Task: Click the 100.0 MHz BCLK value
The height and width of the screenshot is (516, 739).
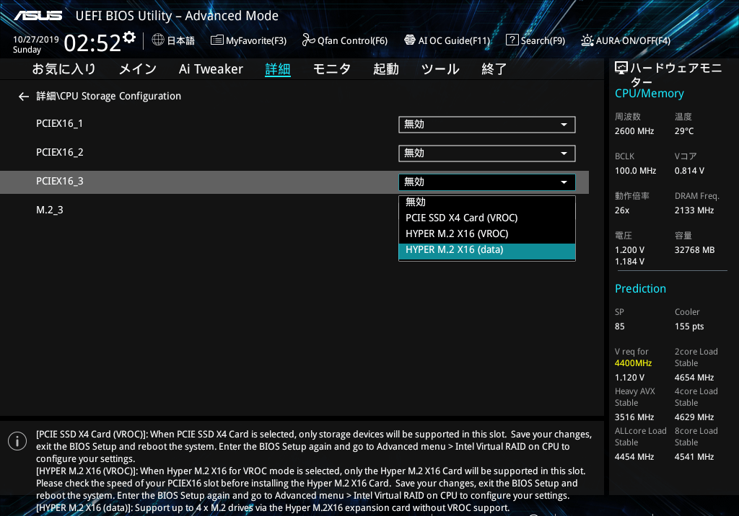Action: [635, 171]
